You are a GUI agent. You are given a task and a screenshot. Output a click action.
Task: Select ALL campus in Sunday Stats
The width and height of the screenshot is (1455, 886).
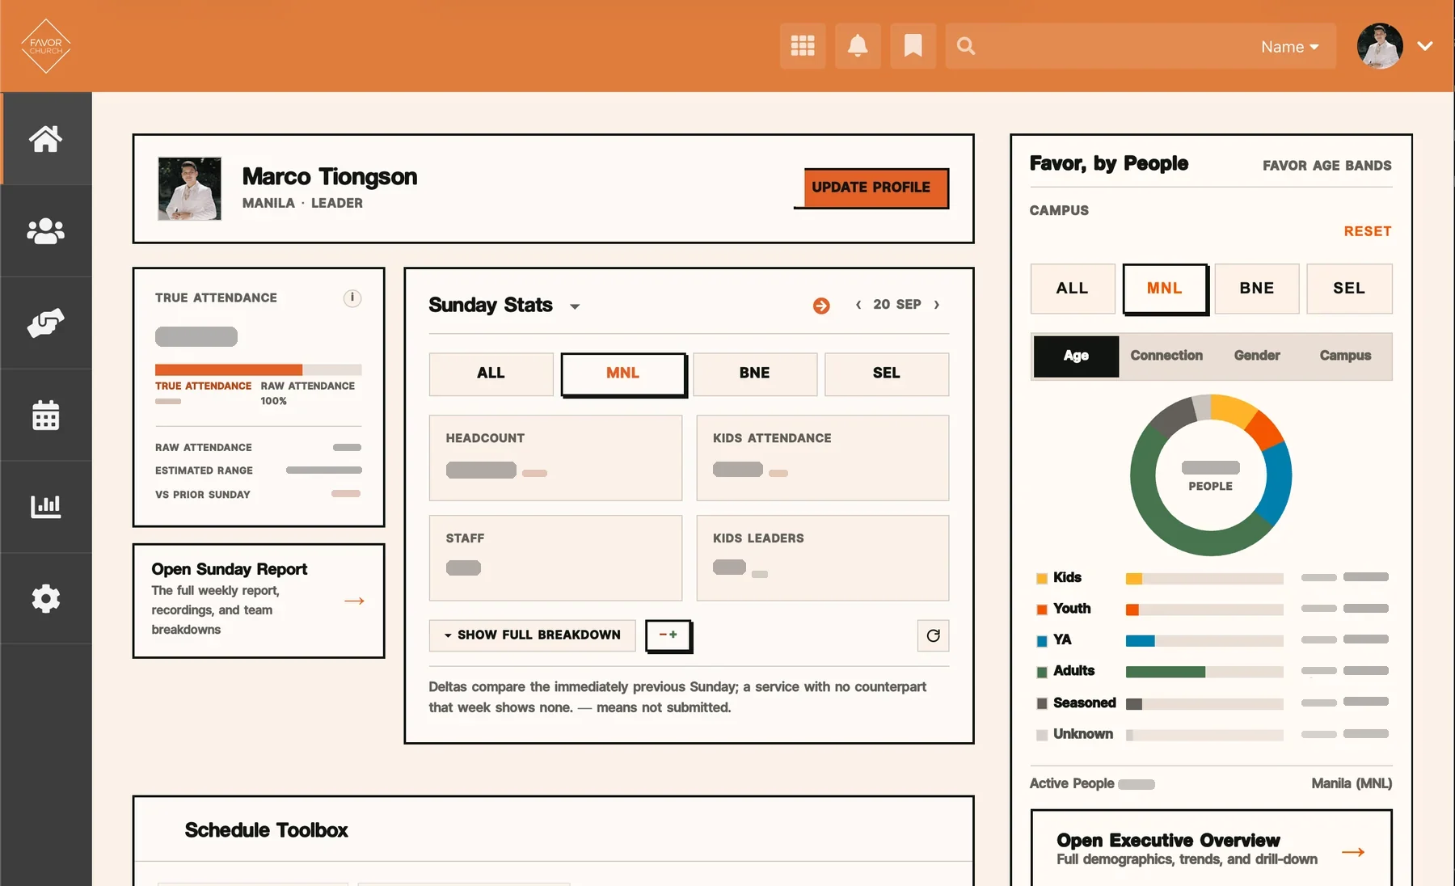[491, 373]
